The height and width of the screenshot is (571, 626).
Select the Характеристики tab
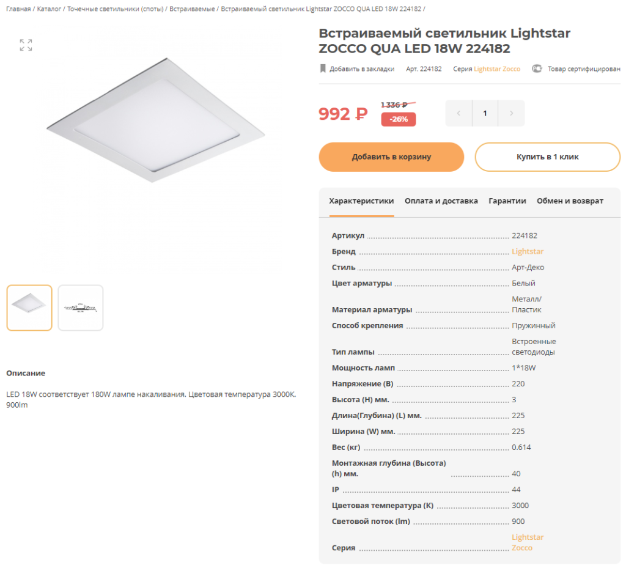point(361,201)
